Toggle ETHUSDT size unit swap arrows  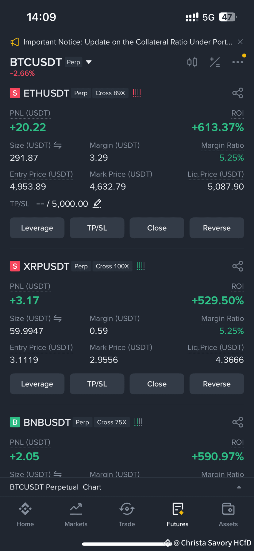click(58, 145)
